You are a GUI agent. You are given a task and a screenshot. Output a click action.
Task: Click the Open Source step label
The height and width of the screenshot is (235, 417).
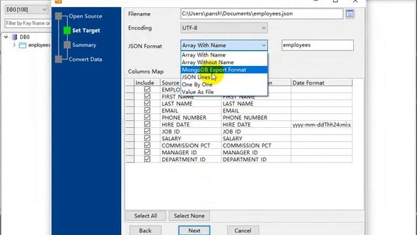(x=85, y=16)
